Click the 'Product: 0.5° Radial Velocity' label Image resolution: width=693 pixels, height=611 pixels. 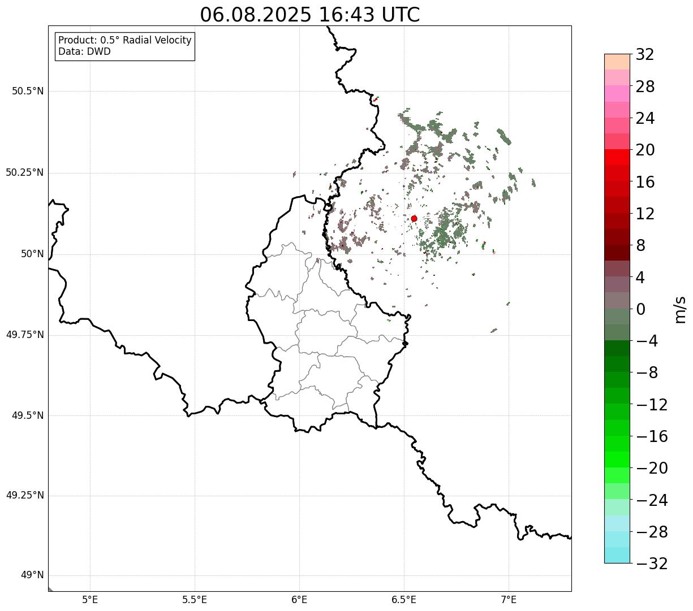pos(125,41)
